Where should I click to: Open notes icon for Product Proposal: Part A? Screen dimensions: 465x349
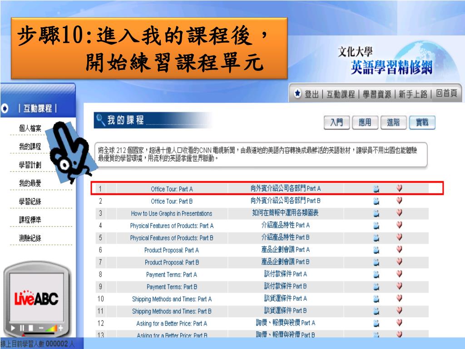pyautogui.click(x=376, y=250)
